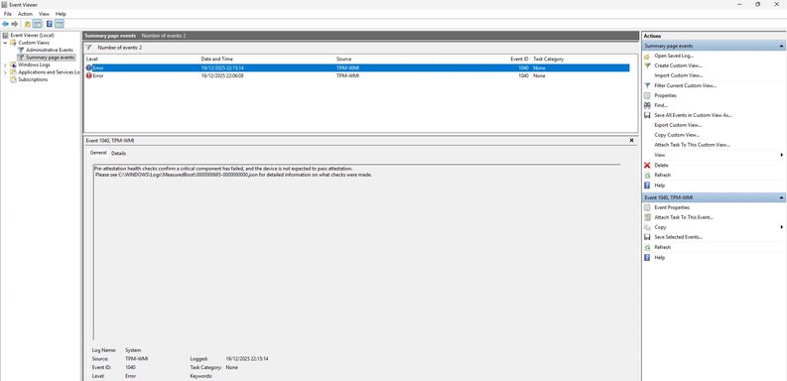The image size is (787, 381).
Task: Open the Help menu in menu bar
Action: pos(61,14)
